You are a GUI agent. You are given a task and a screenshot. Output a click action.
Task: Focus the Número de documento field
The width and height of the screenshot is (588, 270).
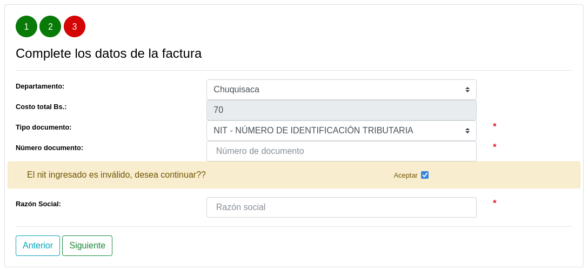(341, 151)
